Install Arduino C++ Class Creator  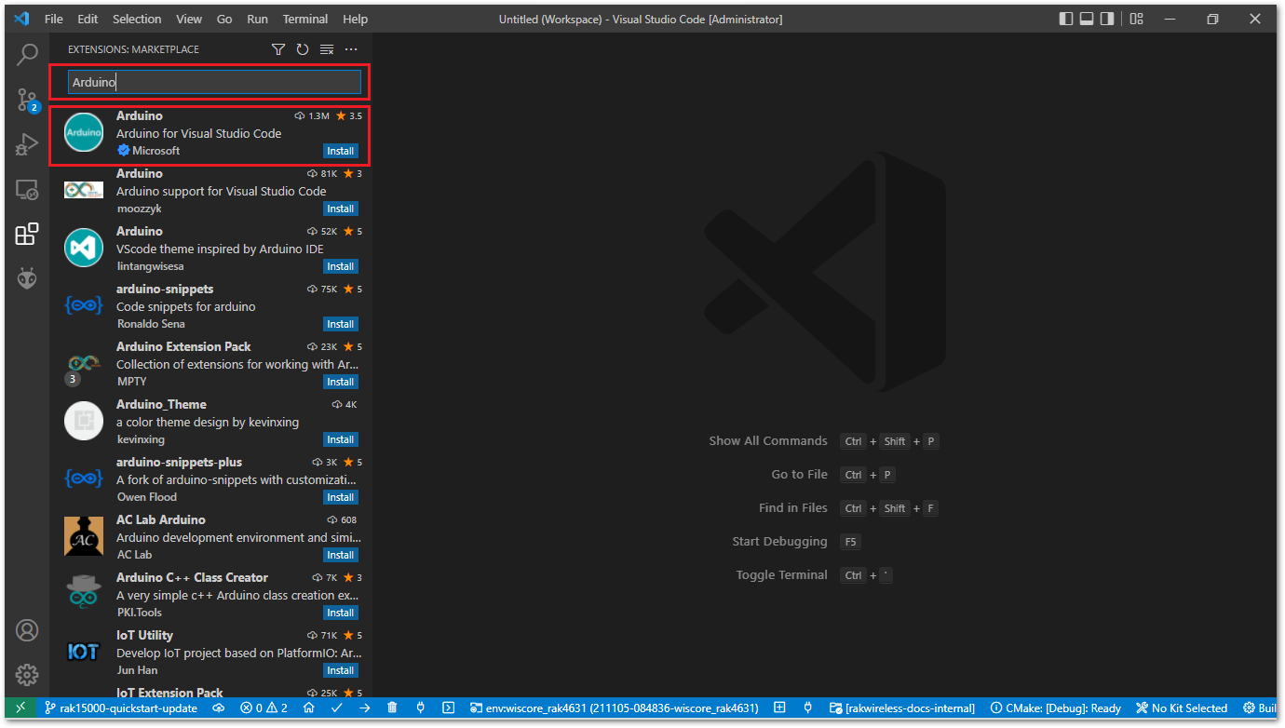pyautogui.click(x=340, y=613)
